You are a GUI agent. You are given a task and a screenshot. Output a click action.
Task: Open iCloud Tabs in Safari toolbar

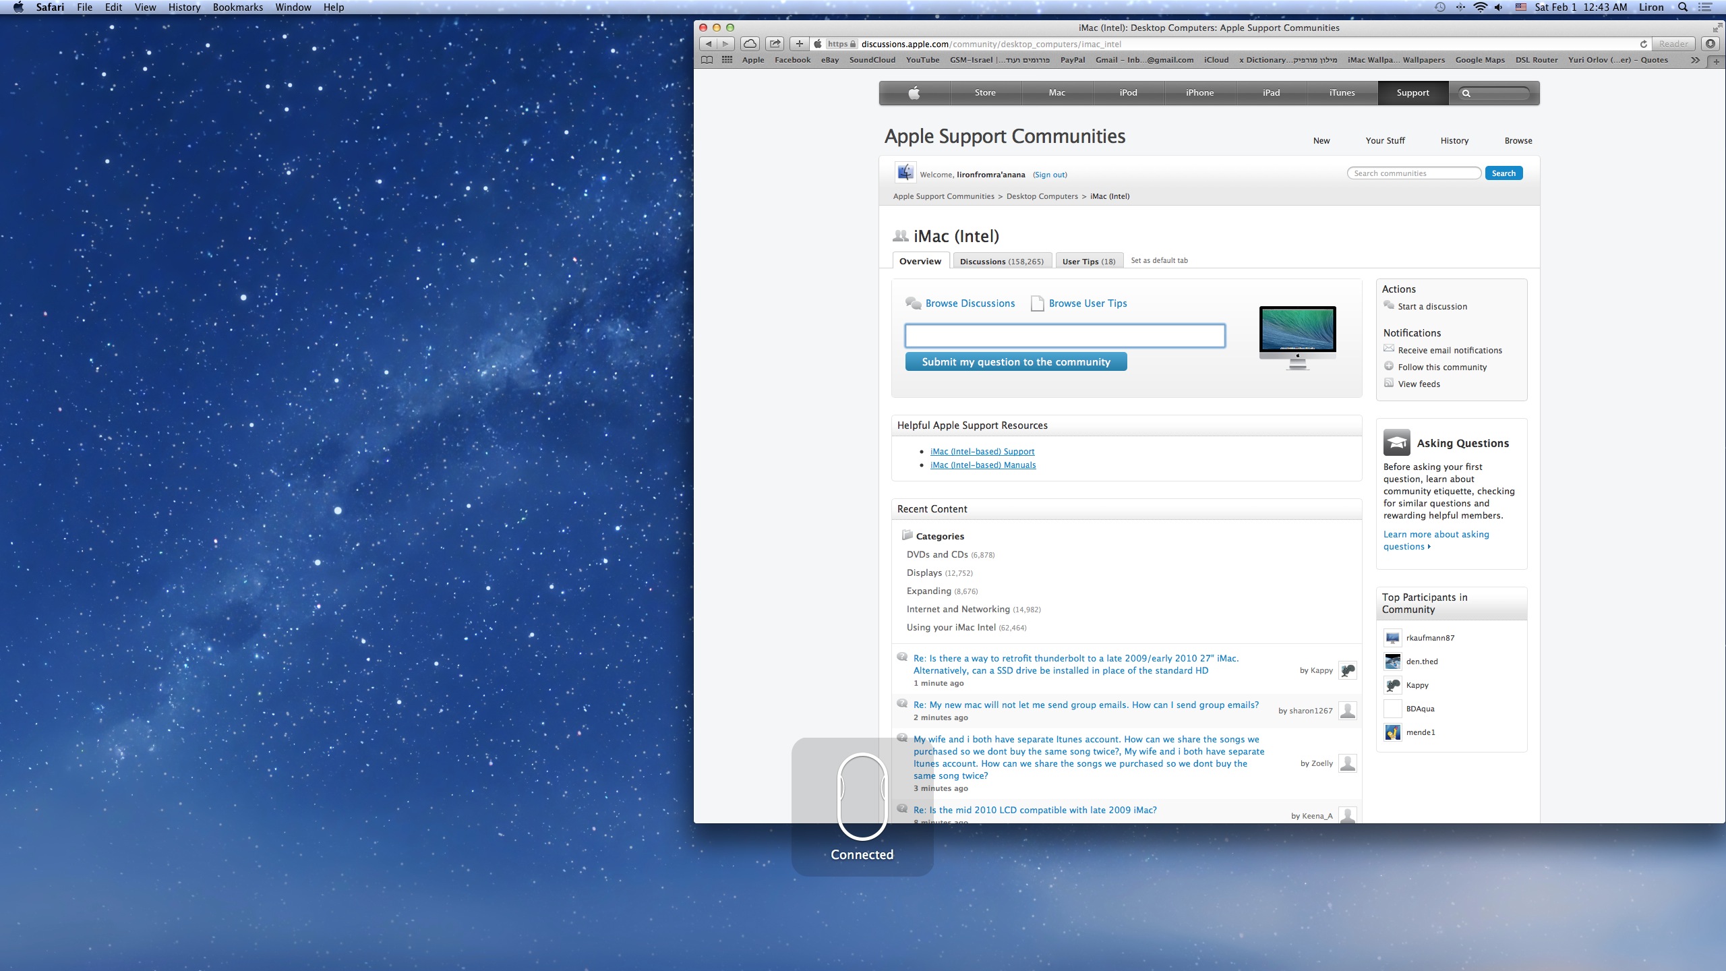750,44
